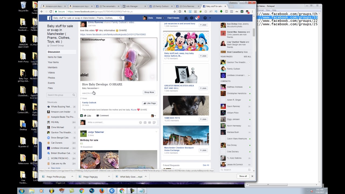Image resolution: width=345 pixels, height=194 pixels.
Task: Open Firefox from the taskbar
Action: coord(102,191)
